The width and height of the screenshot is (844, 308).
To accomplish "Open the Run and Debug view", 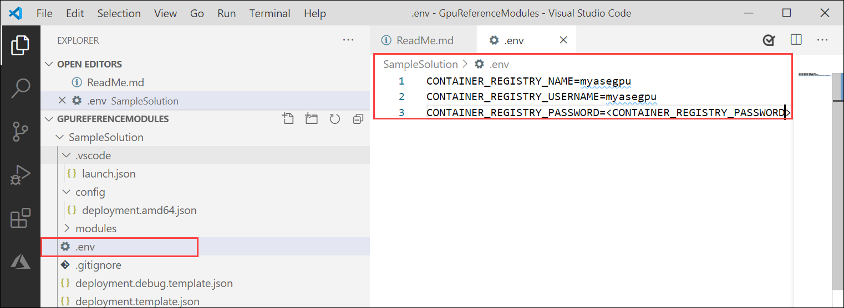I will pos(21,175).
